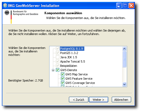The height and width of the screenshot is (112, 141).
Task: Close the installer window
Action: coord(131,6)
